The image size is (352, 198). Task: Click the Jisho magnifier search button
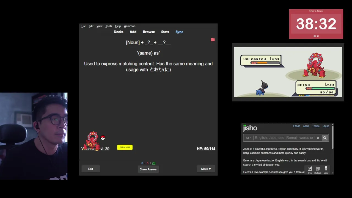(325, 138)
